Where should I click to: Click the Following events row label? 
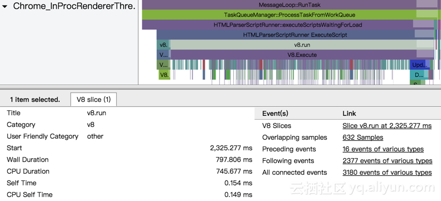288,161
